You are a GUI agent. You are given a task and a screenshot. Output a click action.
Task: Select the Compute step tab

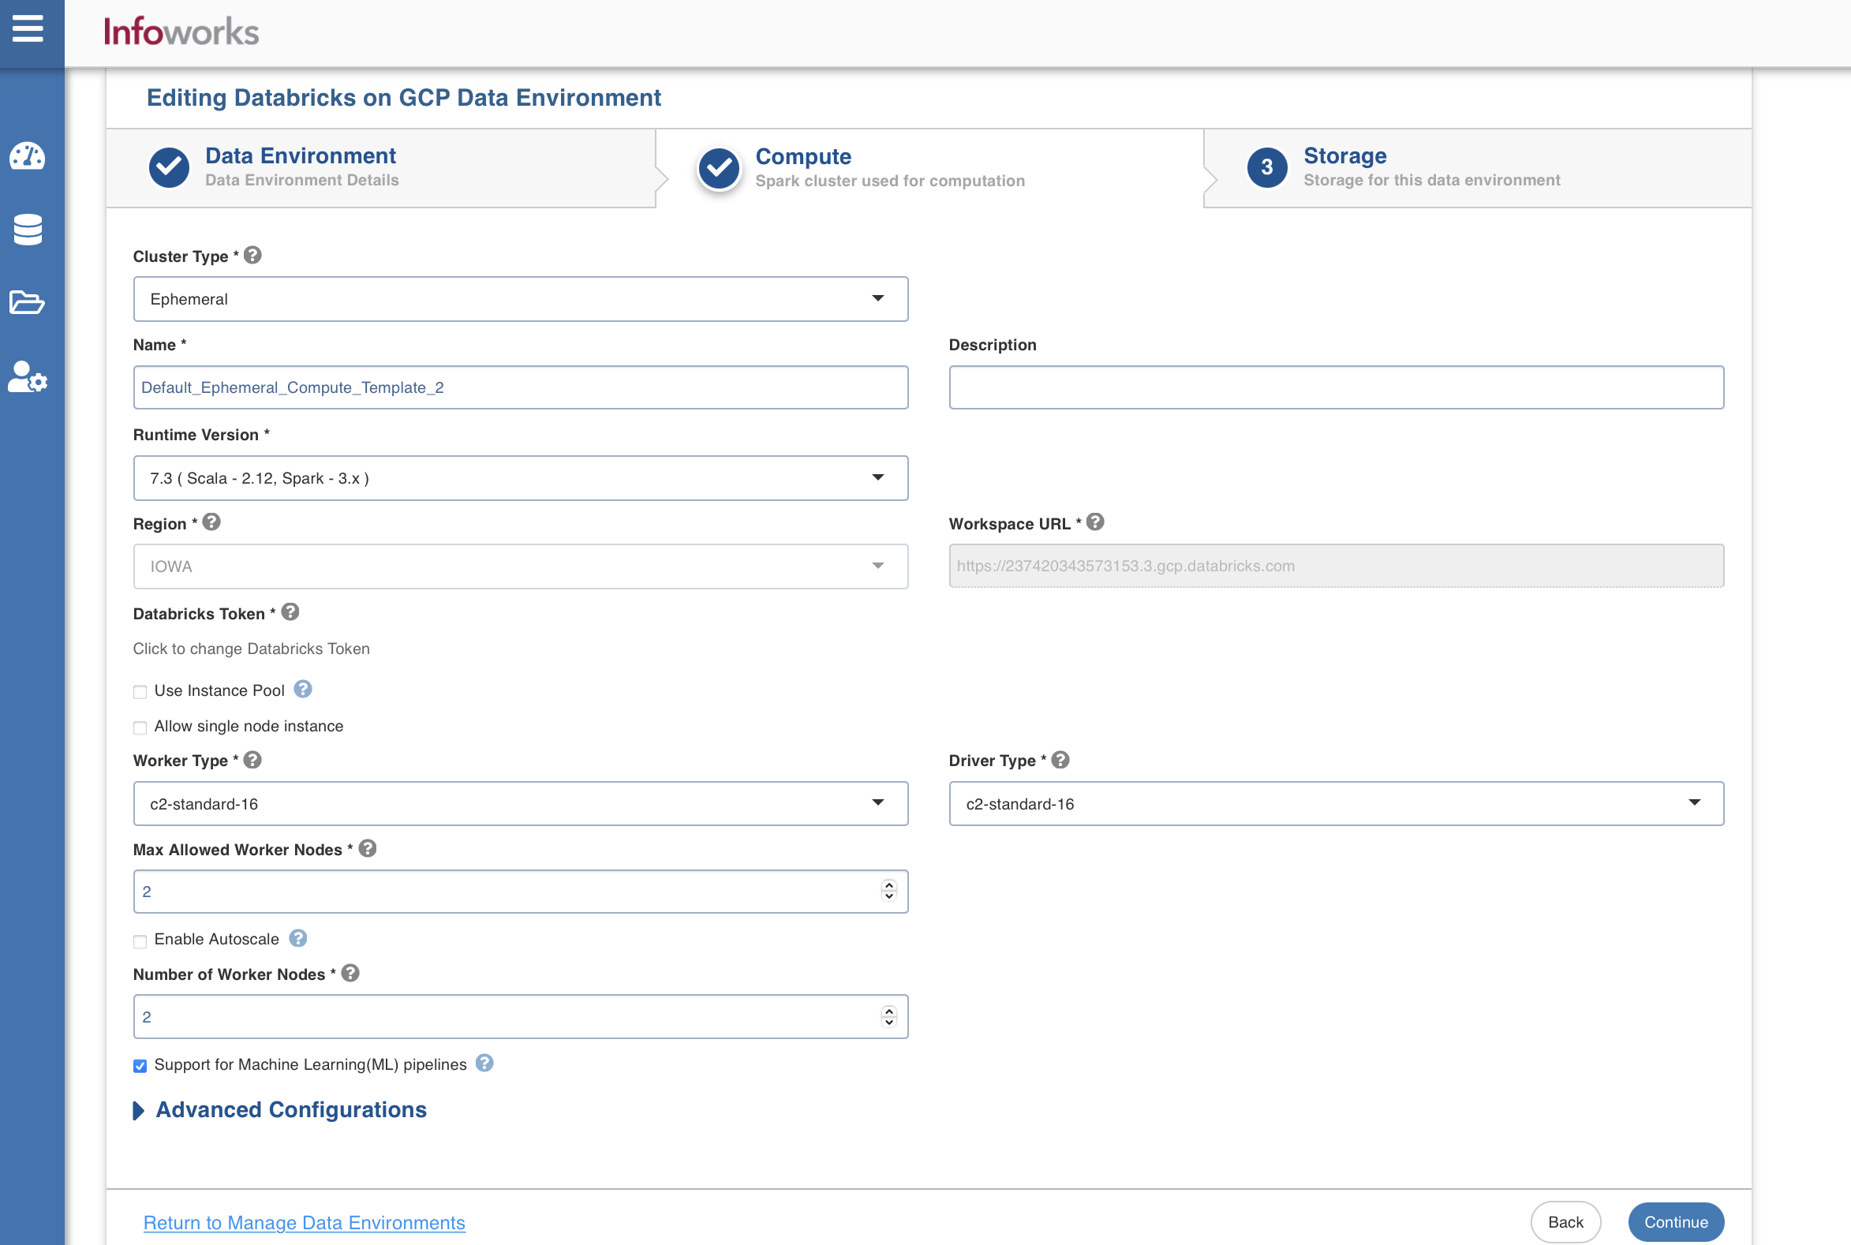coord(929,167)
